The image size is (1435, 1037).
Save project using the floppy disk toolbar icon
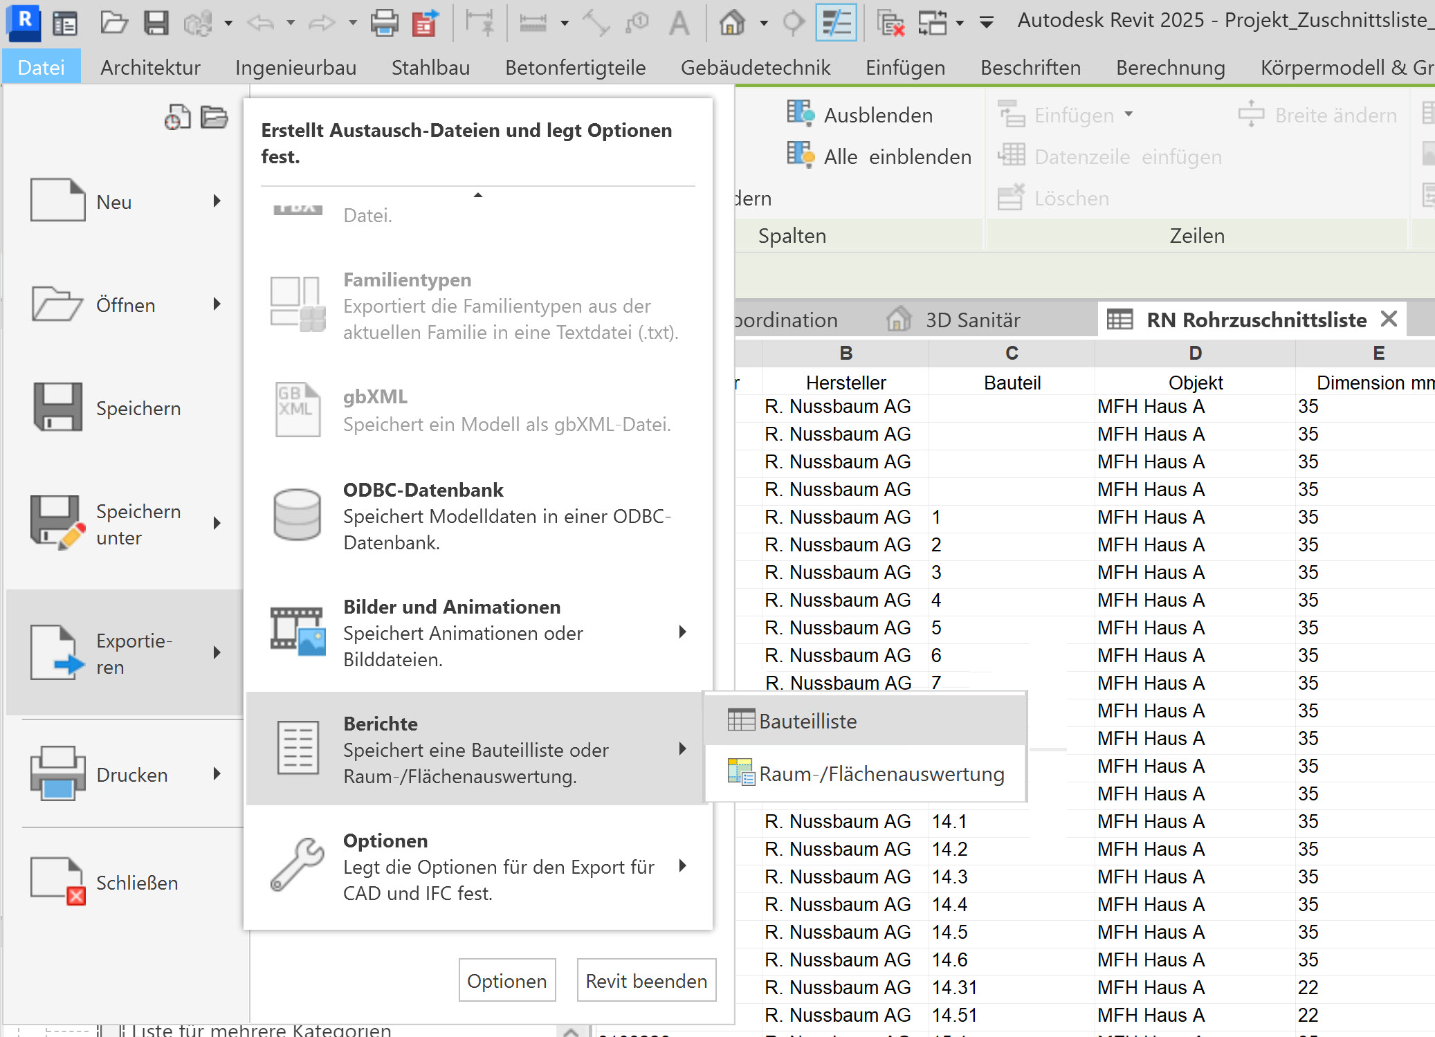[x=156, y=23]
